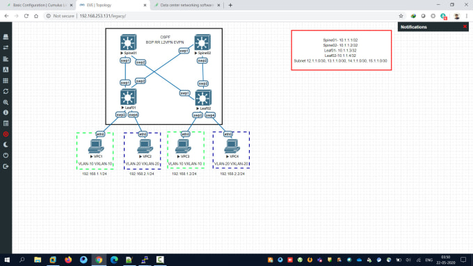
Task: Show system status info icon
Action: pos(6,113)
